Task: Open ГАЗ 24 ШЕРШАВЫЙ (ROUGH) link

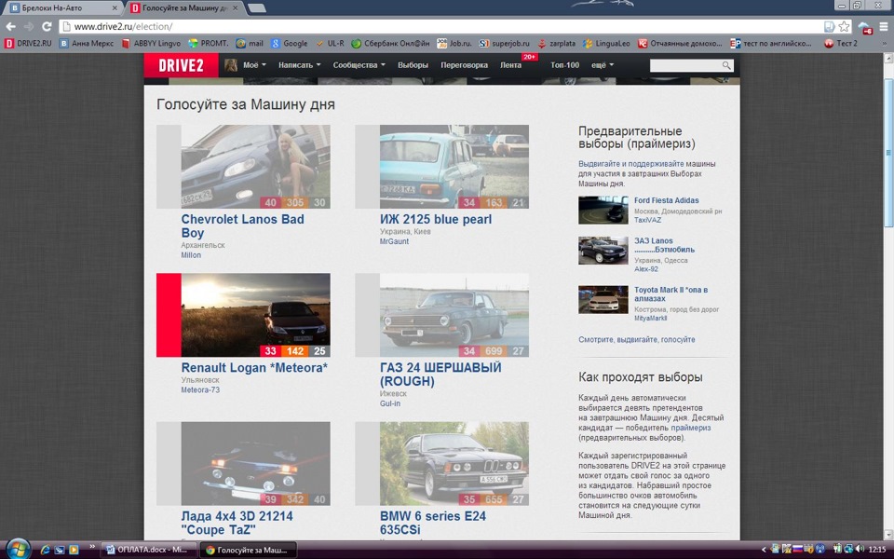Action: pyautogui.click(x=440, y=375)
